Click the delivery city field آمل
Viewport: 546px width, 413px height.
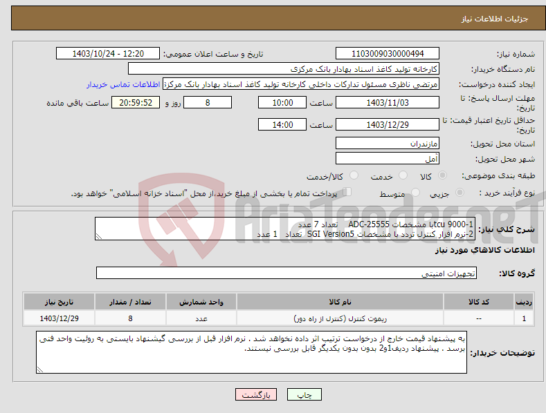(388, 159)
